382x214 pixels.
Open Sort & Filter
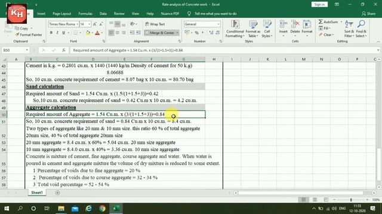tap(349, 29)
